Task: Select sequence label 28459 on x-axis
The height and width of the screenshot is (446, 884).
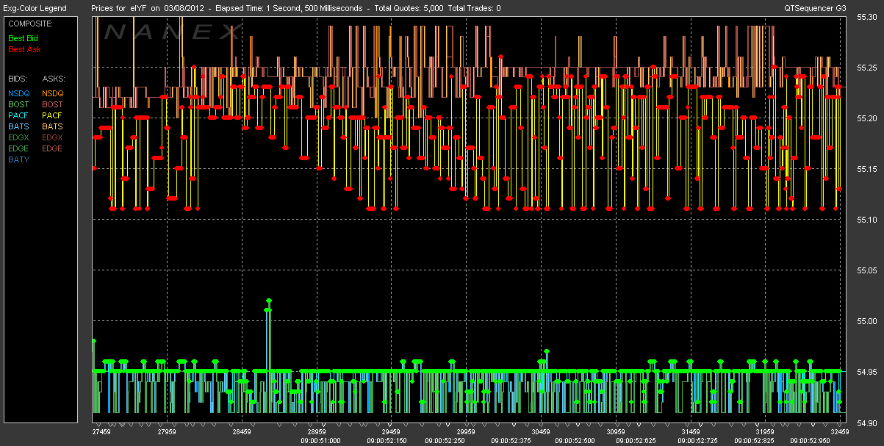Action: click(x=241, y=432)
